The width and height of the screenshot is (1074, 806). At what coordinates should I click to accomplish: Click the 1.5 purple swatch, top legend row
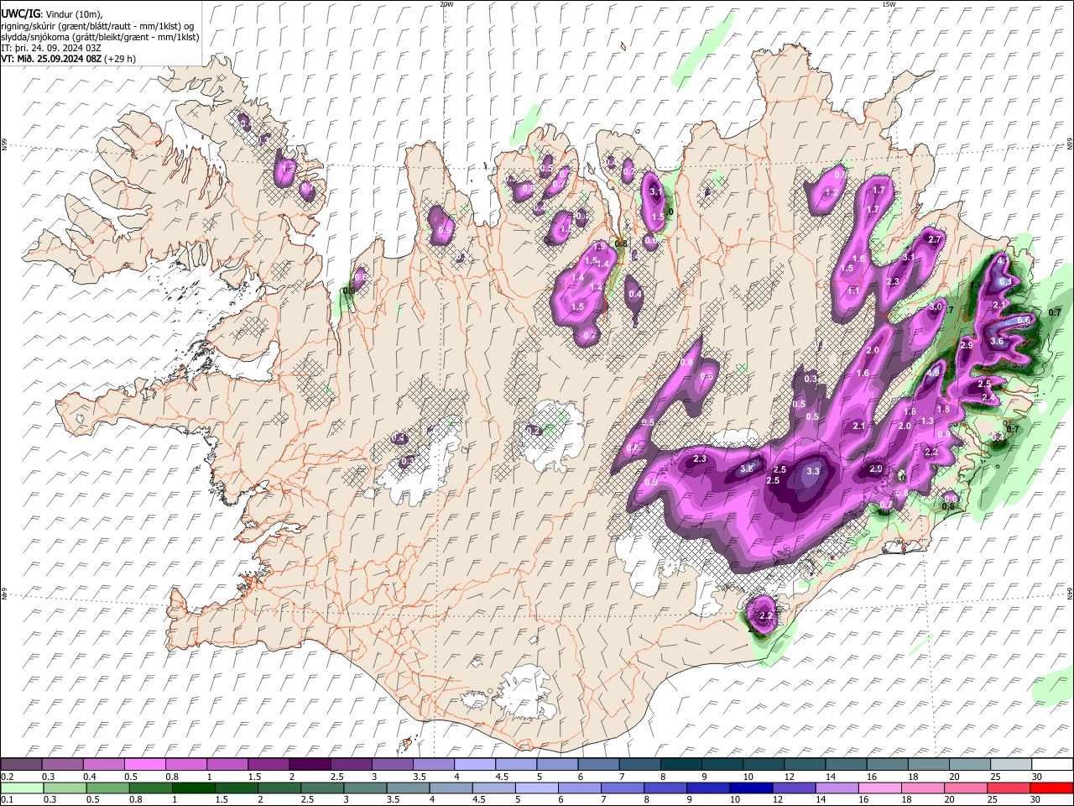(268, 764)
